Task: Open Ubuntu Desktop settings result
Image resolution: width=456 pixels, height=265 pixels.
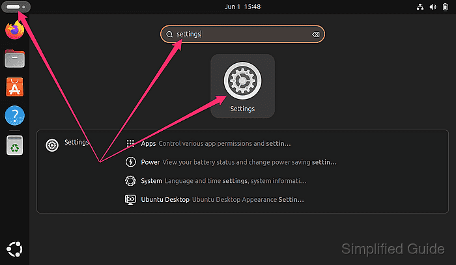Action: coord(214,200)
